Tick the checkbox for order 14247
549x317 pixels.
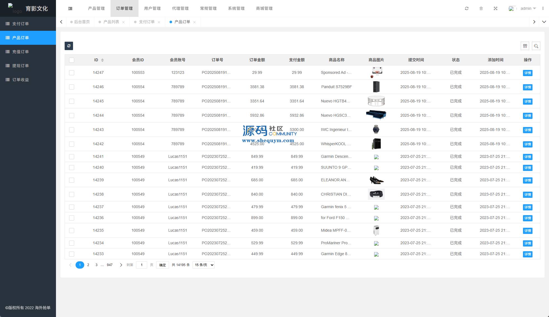click(72, 73)
